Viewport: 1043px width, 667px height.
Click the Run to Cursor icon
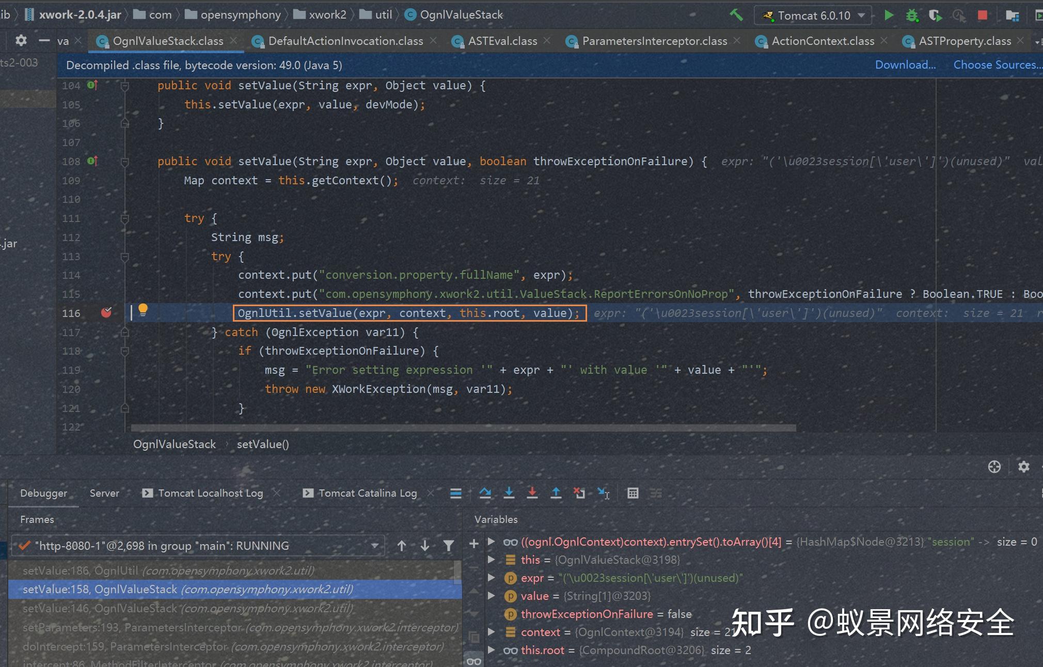[603, 493]
